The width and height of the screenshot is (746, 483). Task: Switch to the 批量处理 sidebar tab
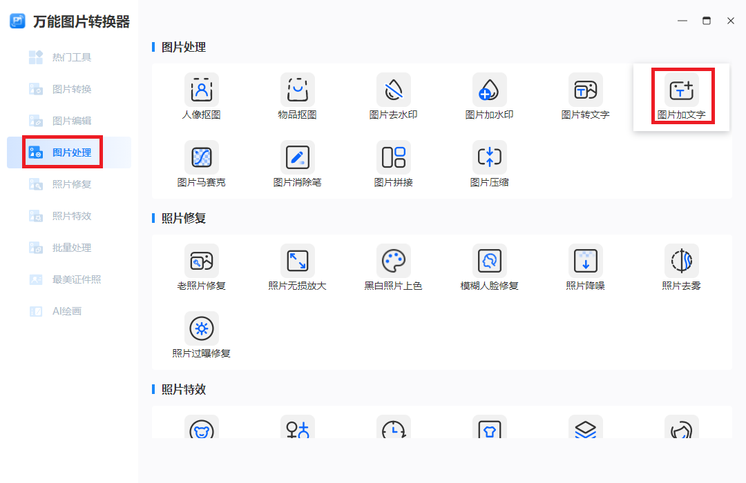click(x=69, y=248)
